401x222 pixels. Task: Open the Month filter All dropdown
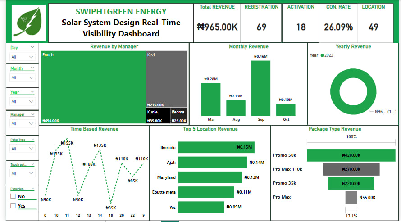point(22,77)
